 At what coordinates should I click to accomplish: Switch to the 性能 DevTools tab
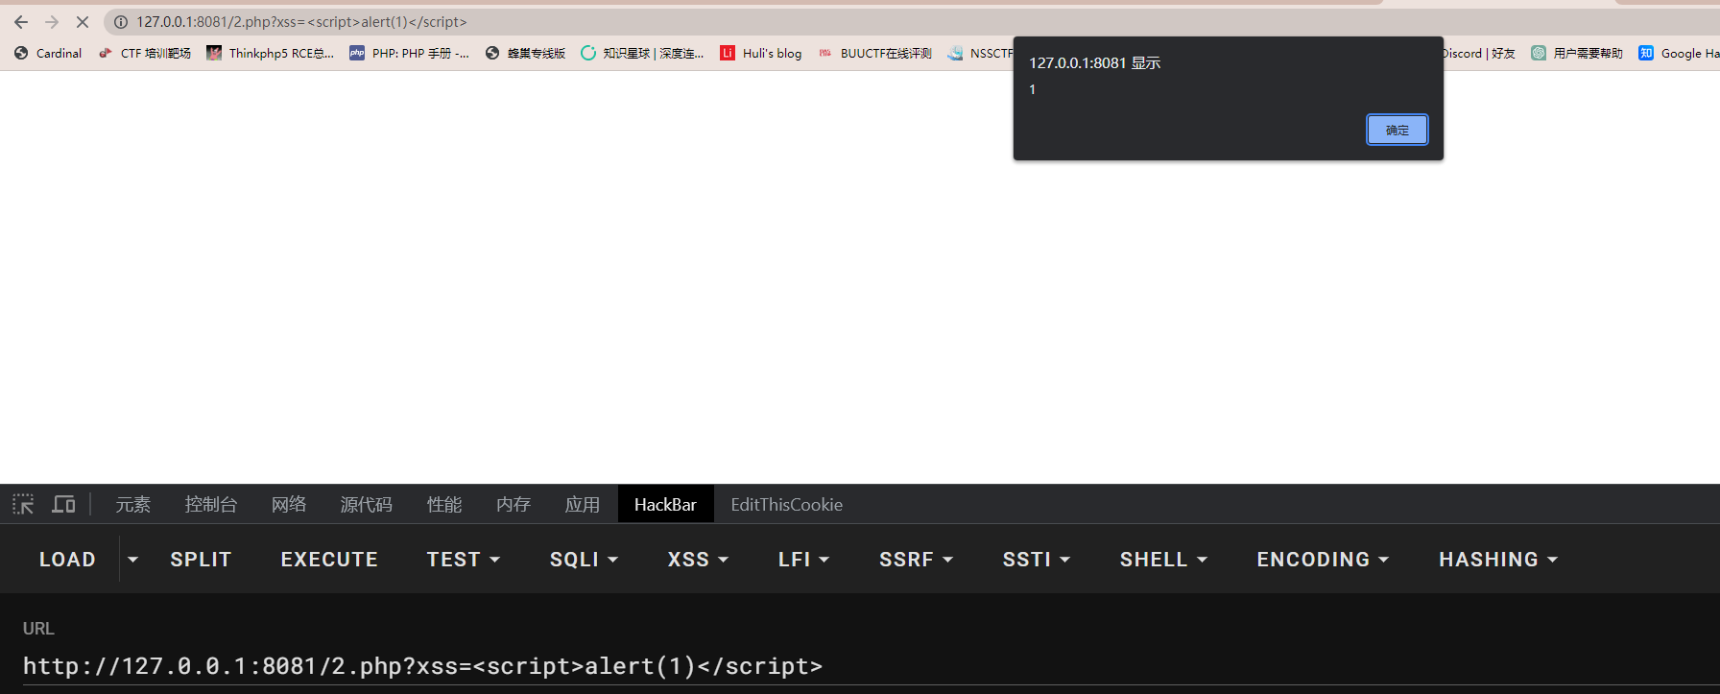[444, 504]
